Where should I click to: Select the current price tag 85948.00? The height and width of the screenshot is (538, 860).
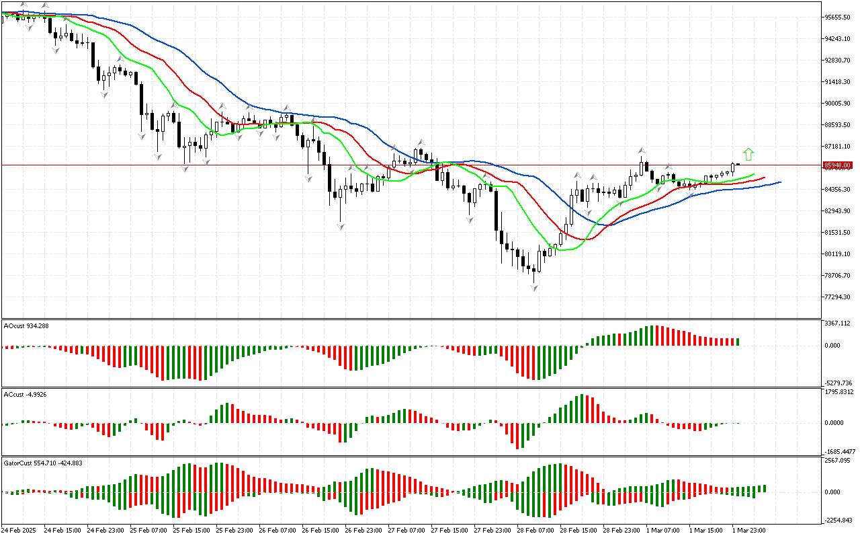[837, 165]
